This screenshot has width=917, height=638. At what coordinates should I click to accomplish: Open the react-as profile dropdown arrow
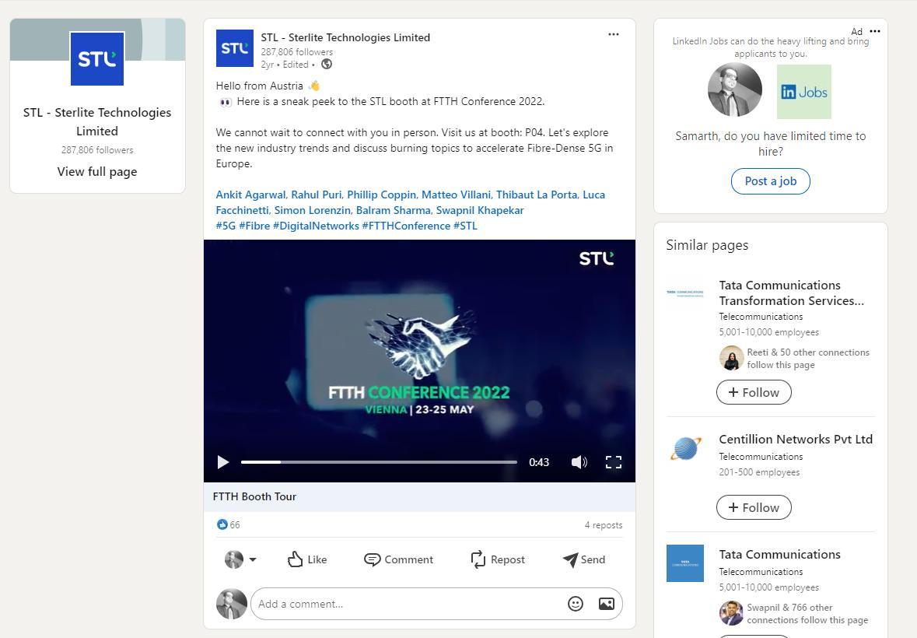[253, 559]
